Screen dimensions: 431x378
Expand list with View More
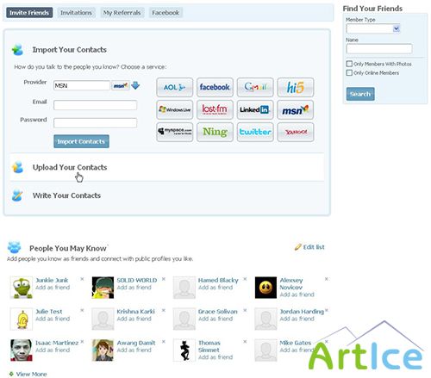coord(31,374)
